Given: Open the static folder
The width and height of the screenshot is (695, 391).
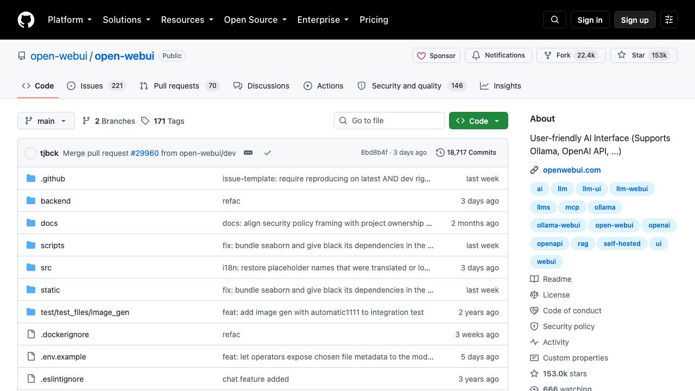Looking at the screenshot, I should click(50, 290).
